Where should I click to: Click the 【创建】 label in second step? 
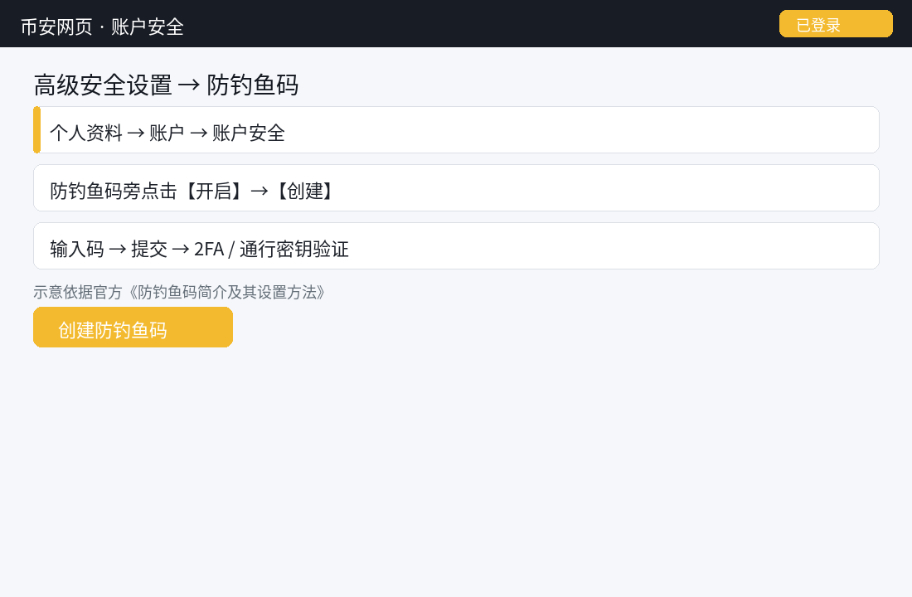[x=303, y=191]
